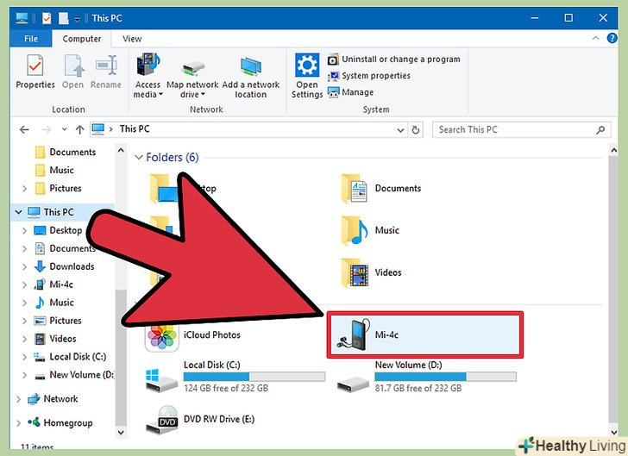The width and height of the screenshot is (628, 456).
Task: Select Local Disk (C:) drive in main pane
Action: pos(235,376)
